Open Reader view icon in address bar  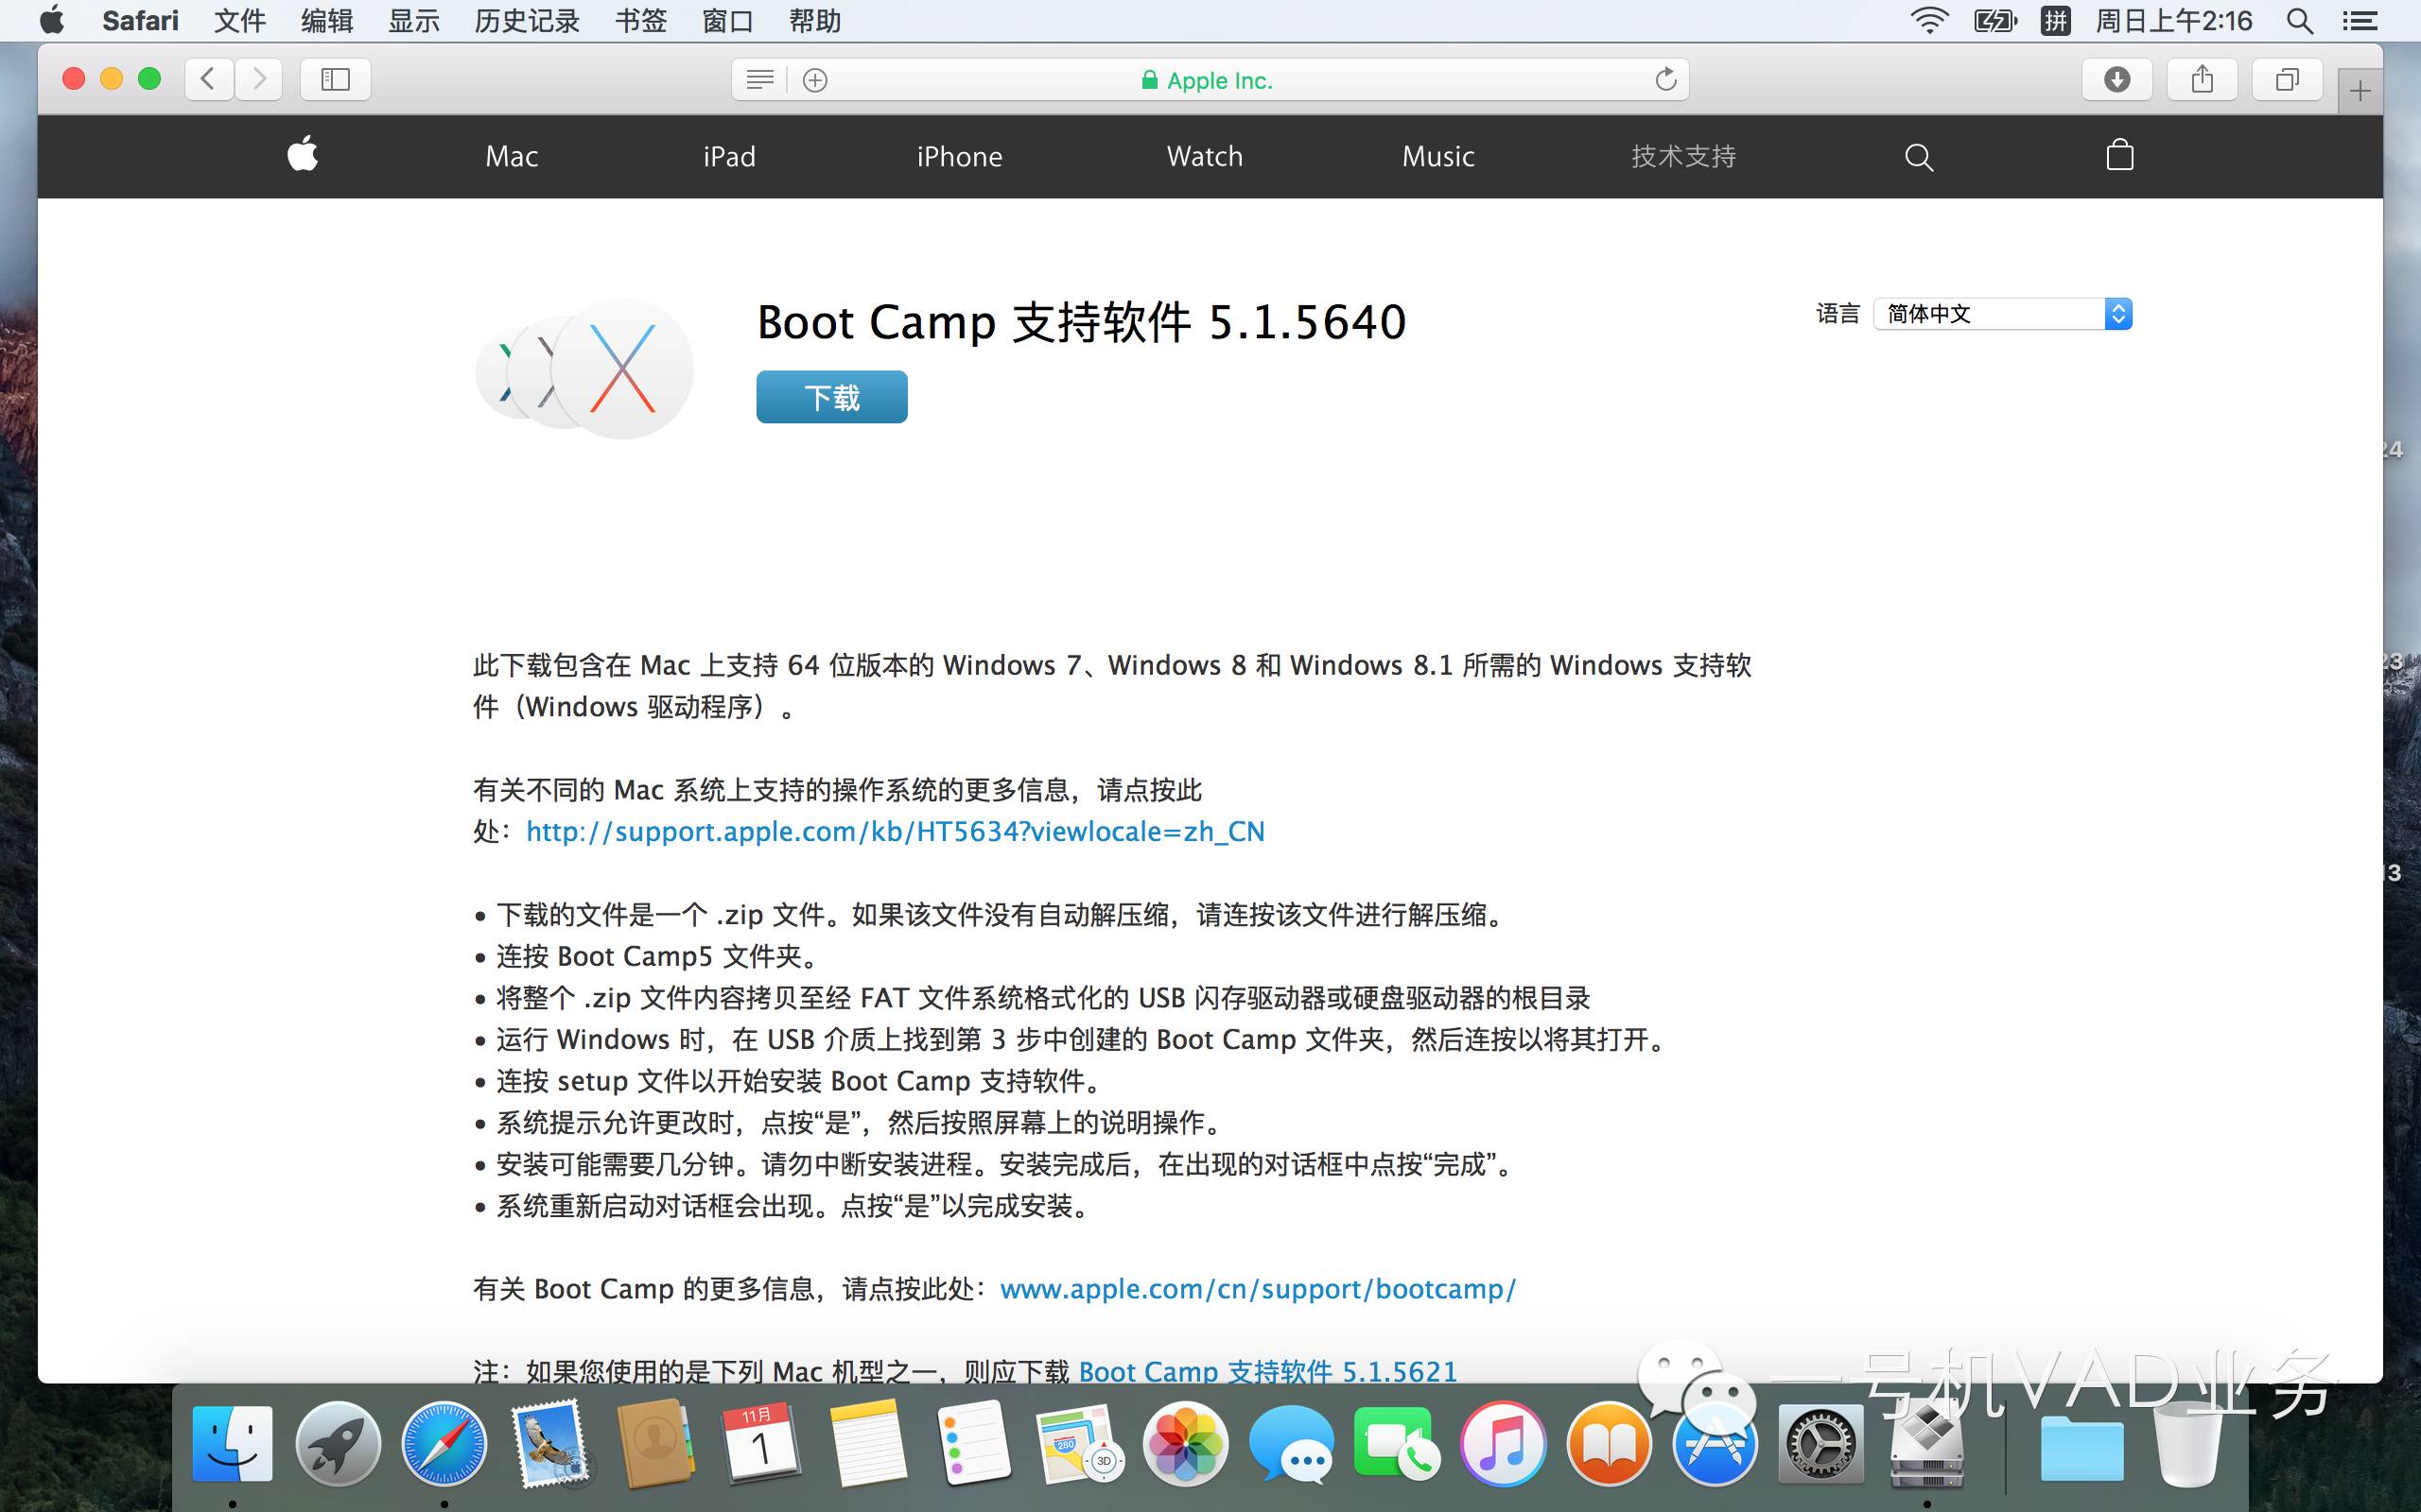point(759,79)
